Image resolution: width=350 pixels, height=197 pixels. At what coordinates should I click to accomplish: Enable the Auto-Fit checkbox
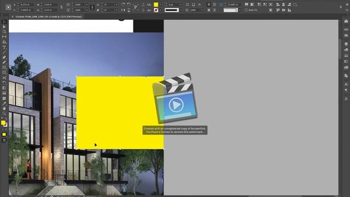[x=246, y=10]
